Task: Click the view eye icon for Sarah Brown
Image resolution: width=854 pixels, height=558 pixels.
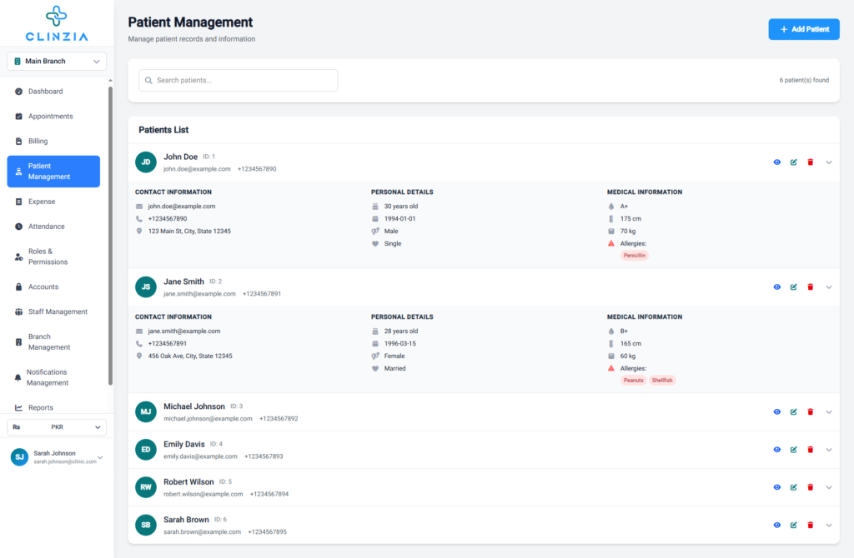Action: click(776, 526)
